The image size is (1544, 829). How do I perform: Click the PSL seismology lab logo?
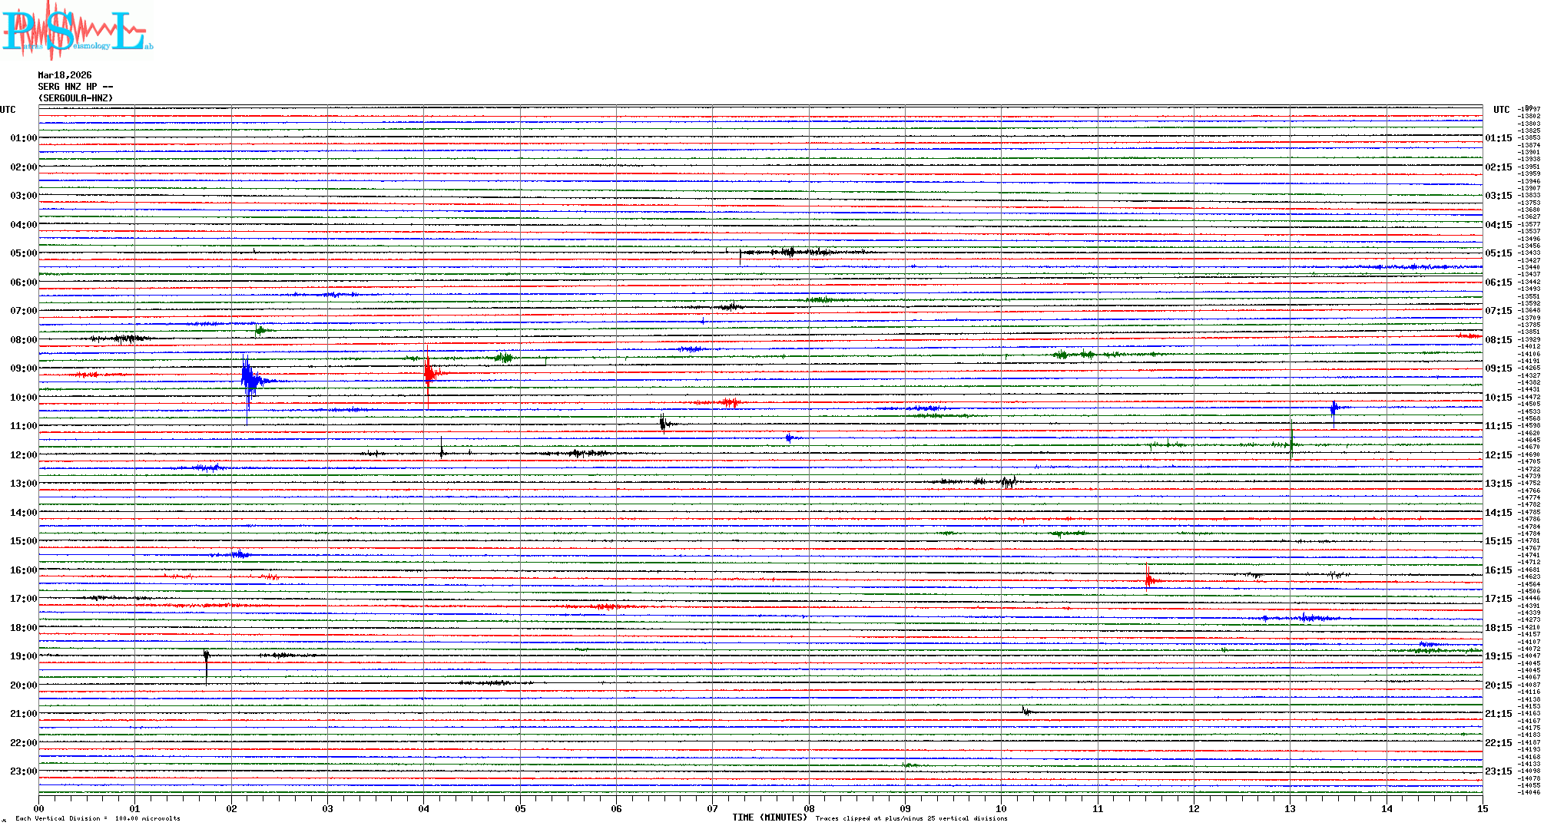click(x=77, y=31)
